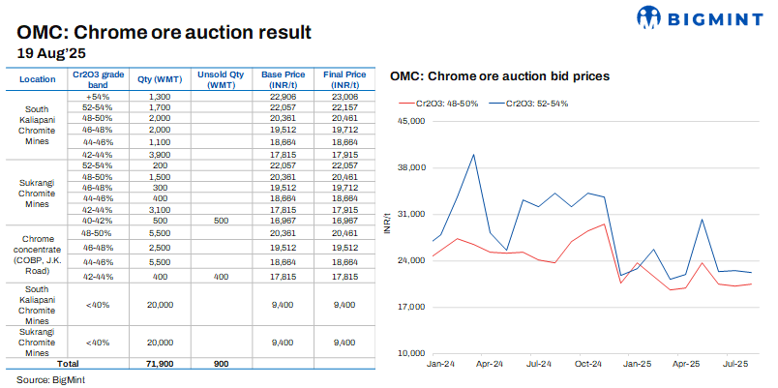Click the Jul-25 label on the x-axis
778x388 pixels.
735,365
